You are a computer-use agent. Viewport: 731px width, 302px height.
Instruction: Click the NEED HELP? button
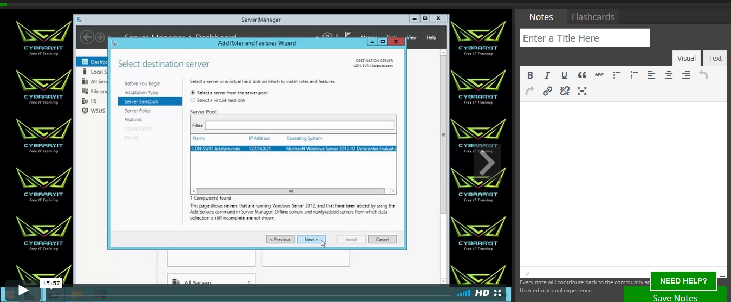pos(683,281)
